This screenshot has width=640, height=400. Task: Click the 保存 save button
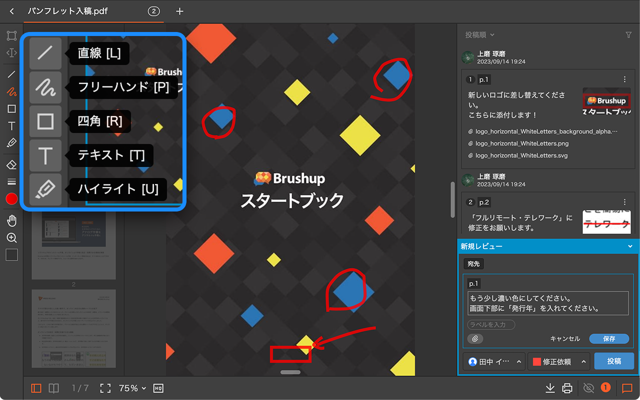pos(609,338)
